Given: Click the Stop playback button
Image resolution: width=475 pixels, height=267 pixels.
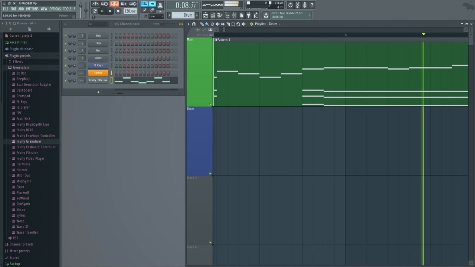Looking at the screenshot, I should coord(110,11).
